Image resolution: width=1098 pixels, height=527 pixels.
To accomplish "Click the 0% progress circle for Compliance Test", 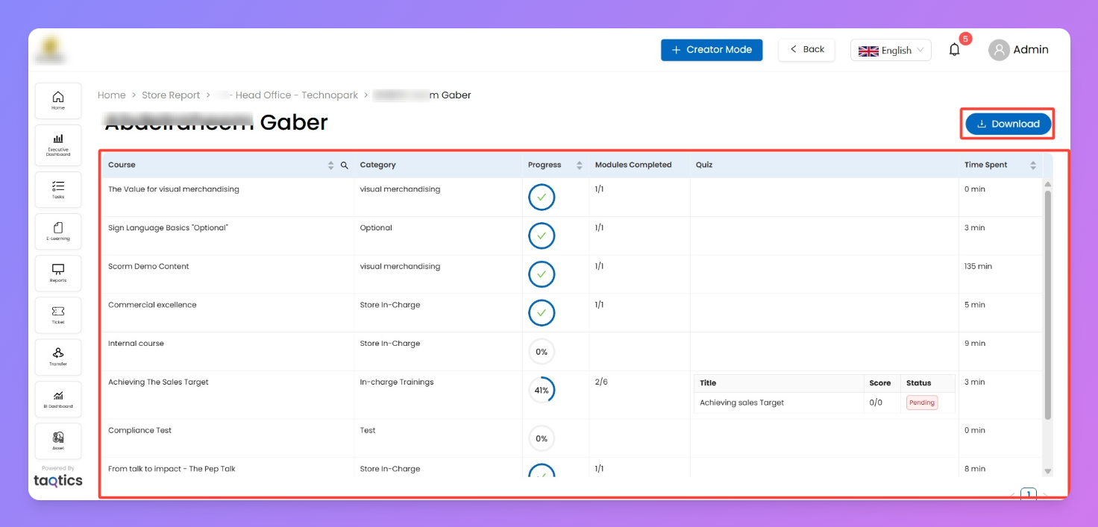I will pos(542,438).
